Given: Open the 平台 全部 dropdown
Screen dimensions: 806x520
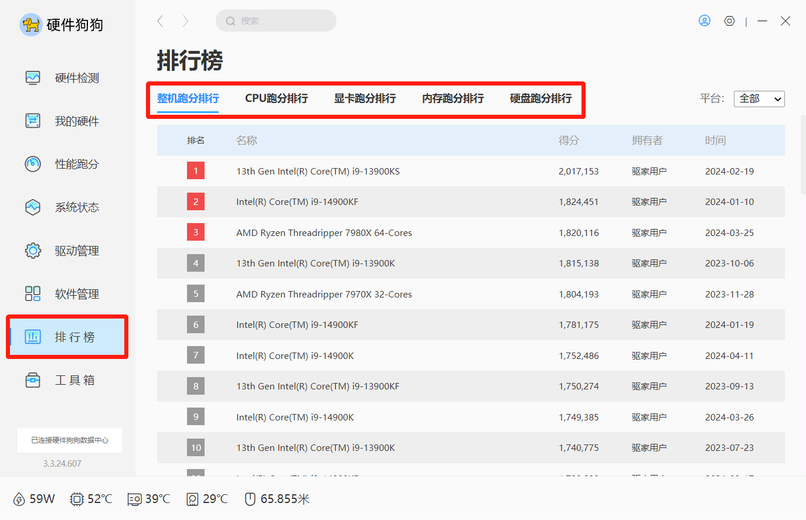Looking at the screenshot, I should pyautogui.click(x=759, y=99).
